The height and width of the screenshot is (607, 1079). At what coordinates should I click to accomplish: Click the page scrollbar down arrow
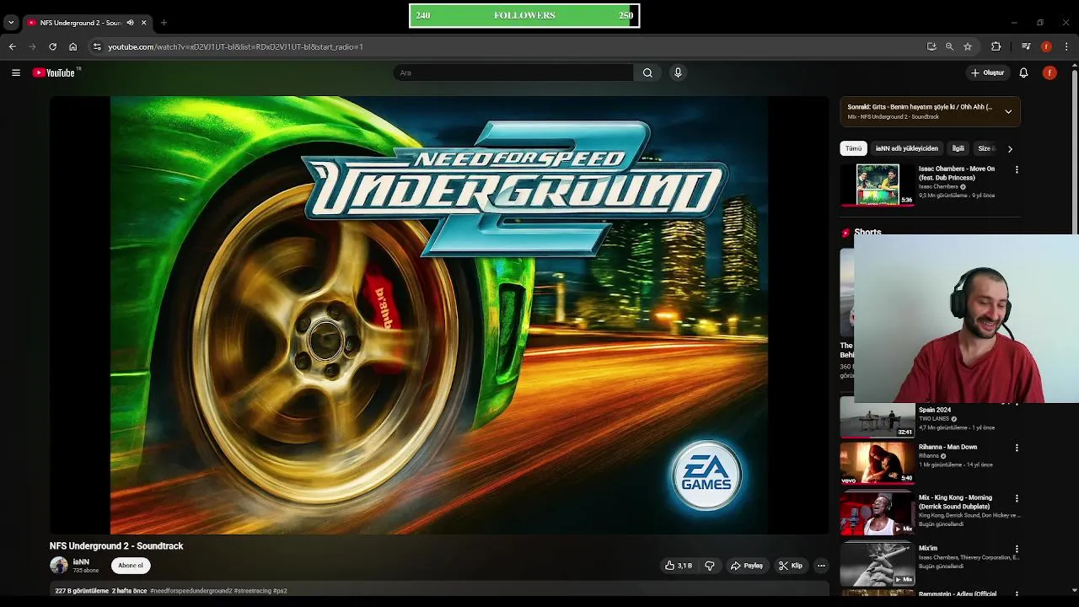(1074, 591)
